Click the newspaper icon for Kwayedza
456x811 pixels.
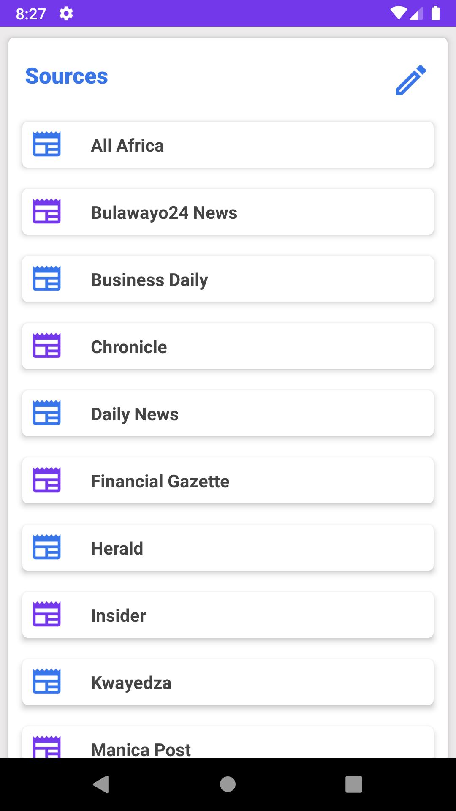(x=47, y=681)
